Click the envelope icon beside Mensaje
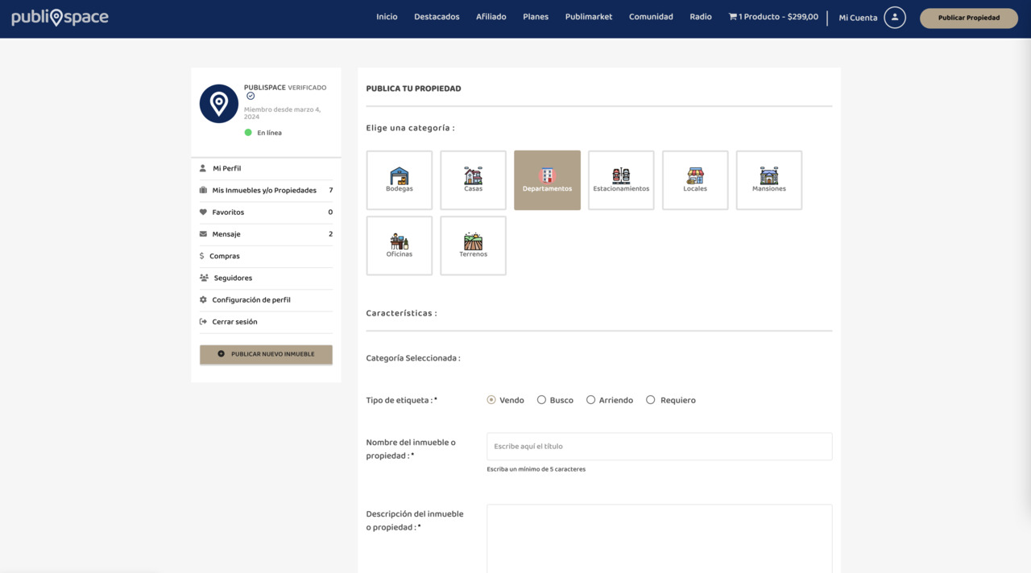This screenshot has height=573, width=1031. coord(203,234)
